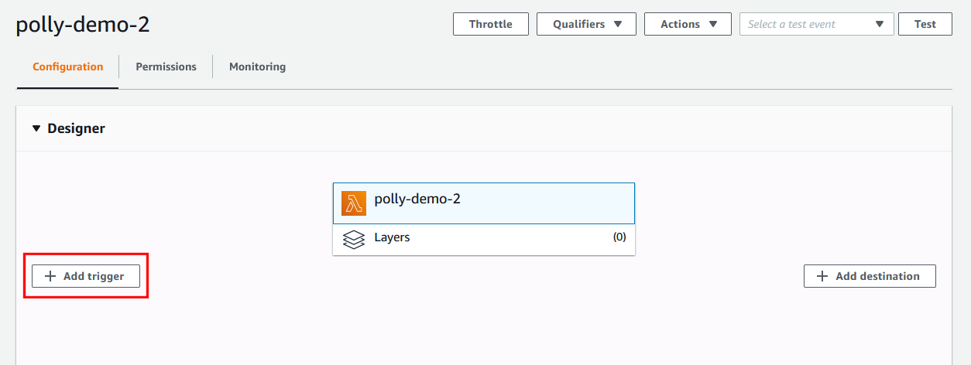Click the plus icon beside Add destination

822,276
